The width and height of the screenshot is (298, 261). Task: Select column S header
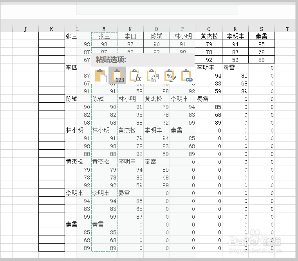click(x=261, y=29)
